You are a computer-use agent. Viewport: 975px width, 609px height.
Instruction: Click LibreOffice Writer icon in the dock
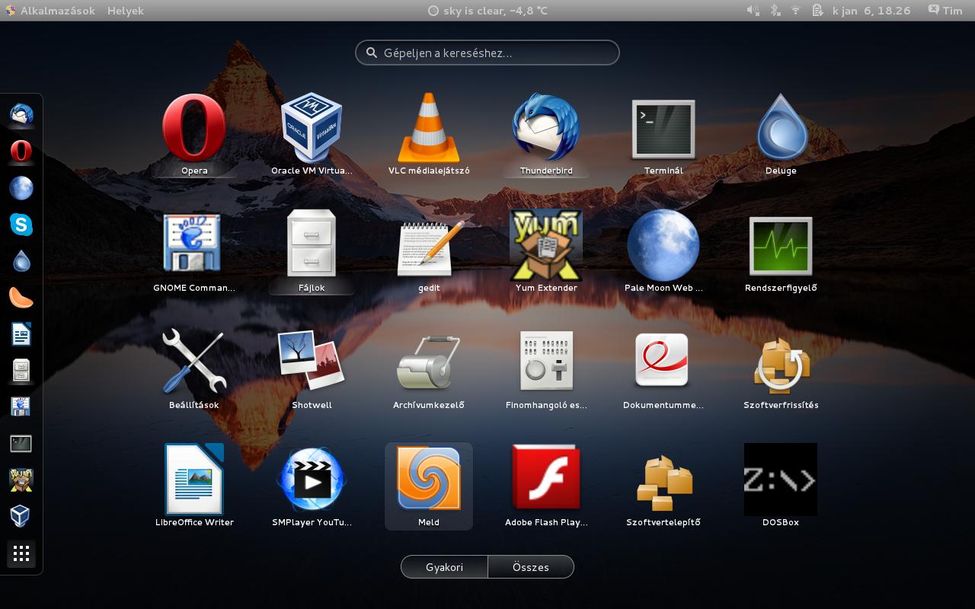pos(21,334)
